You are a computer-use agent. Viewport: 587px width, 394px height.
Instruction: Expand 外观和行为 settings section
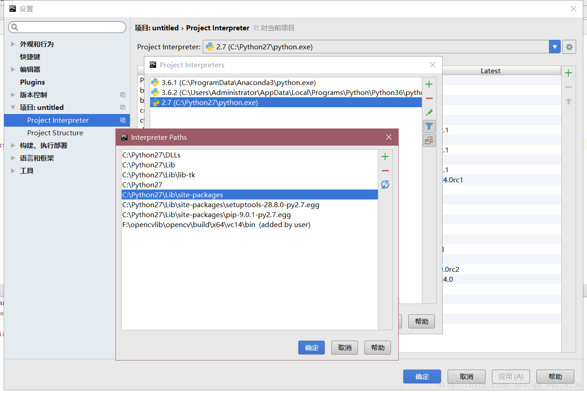(x=13, y=44)
